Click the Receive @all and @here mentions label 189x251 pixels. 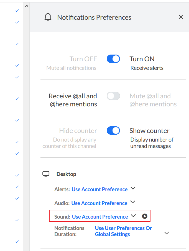pyautogui.click(x=73, y=100)
